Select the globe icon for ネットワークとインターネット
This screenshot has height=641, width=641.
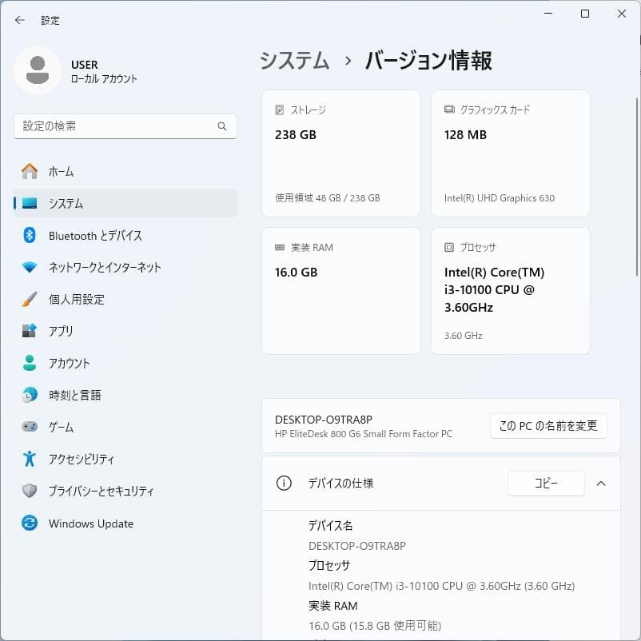(30, 267)
